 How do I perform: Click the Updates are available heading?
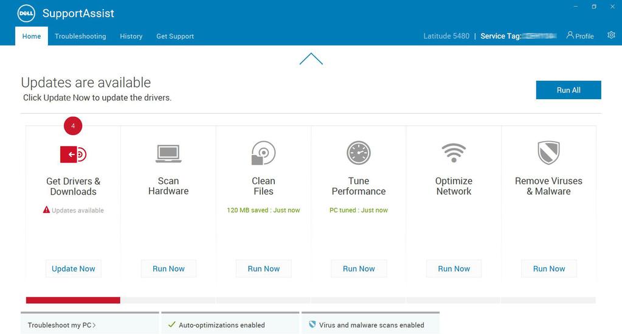tap(86, 82)
